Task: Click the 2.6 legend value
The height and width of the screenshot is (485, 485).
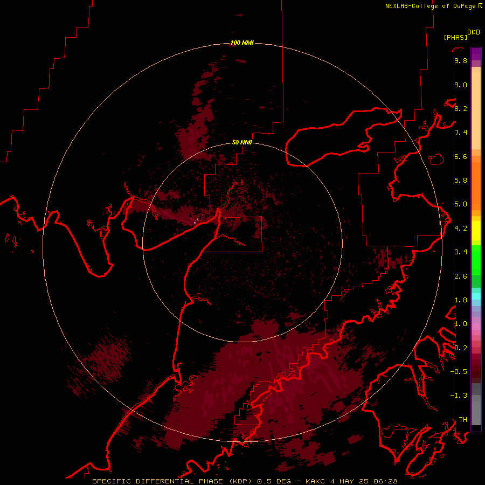Action: [461, 276]
